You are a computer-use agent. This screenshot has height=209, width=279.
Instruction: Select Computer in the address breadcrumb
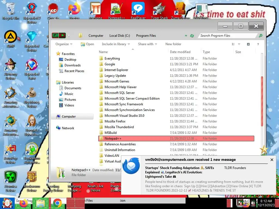click(x=96, y=36)
